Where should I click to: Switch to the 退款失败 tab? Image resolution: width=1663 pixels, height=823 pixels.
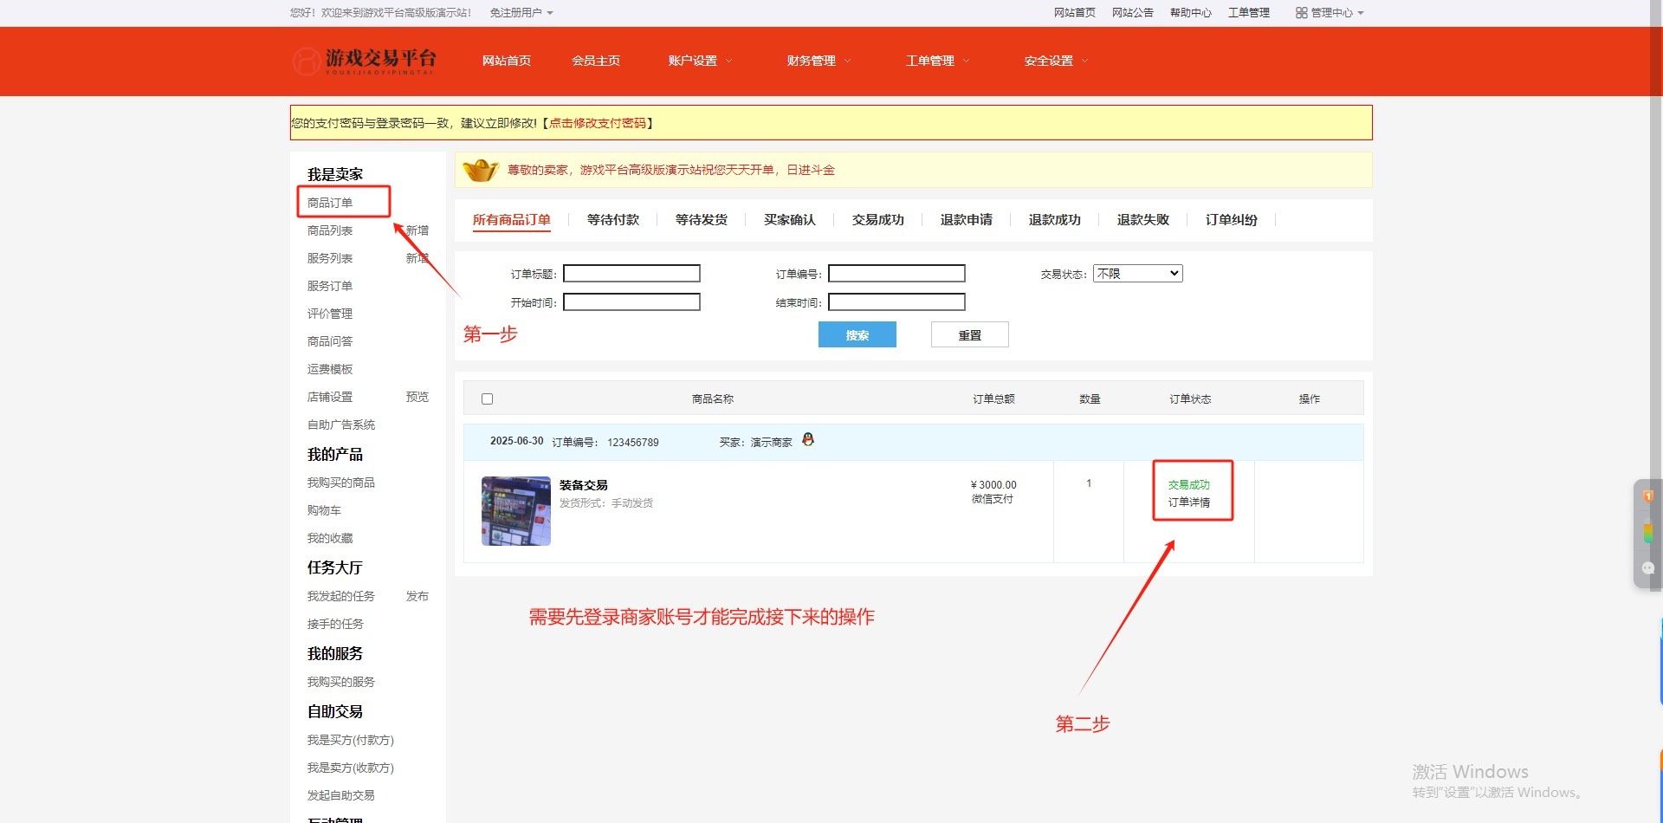tap(1143, 220)
